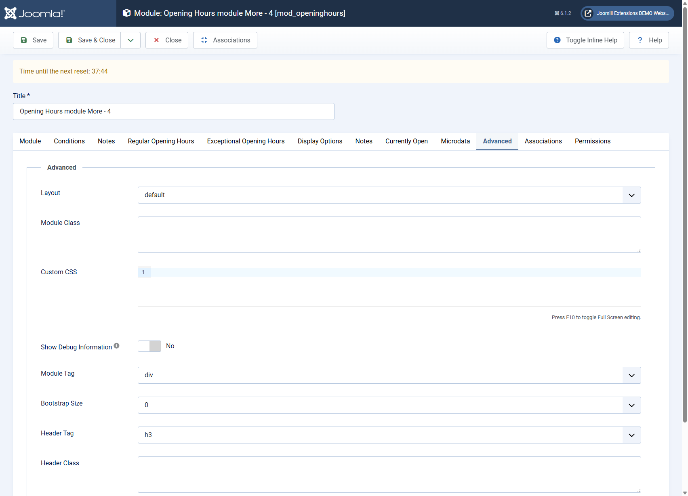Click the external link icon beside the site name

tap(588, 13)
